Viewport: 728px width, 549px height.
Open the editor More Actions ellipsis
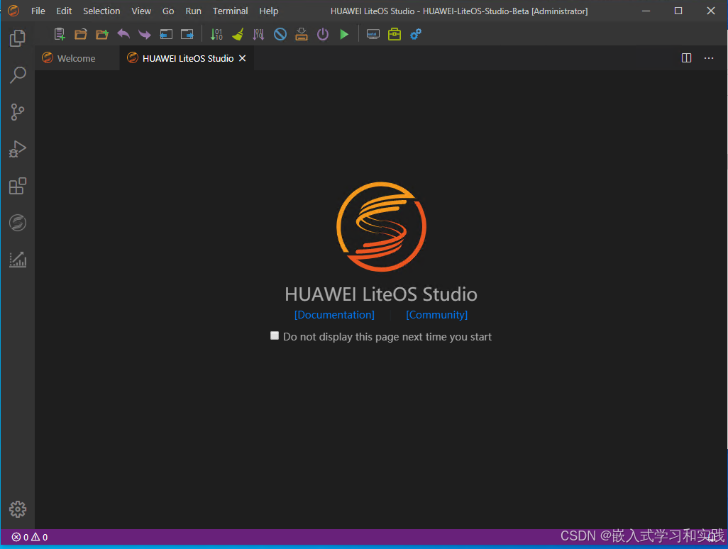pyautogui.click(x=709, y=58)
